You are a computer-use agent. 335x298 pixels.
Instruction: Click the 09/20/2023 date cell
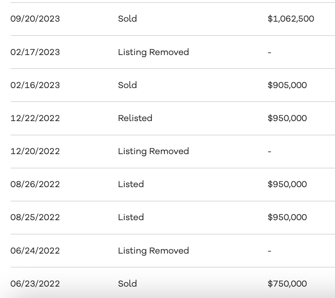tap(35, 19)
